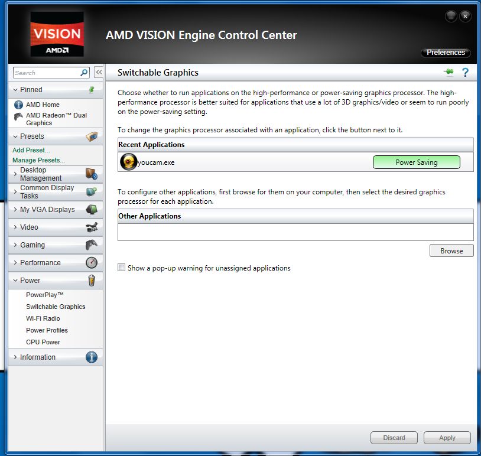The image size is (481, 456).
Task: Click the Desktop Management icon
Action: click(92, 174)
